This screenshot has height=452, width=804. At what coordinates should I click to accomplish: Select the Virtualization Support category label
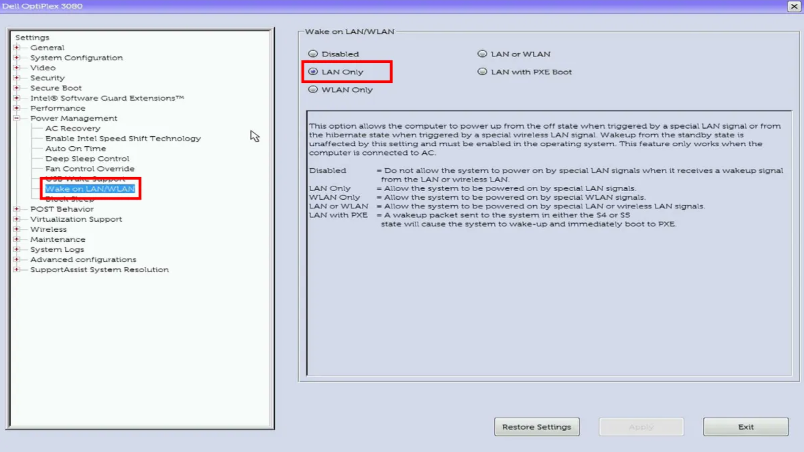click(x=76, y=219)
